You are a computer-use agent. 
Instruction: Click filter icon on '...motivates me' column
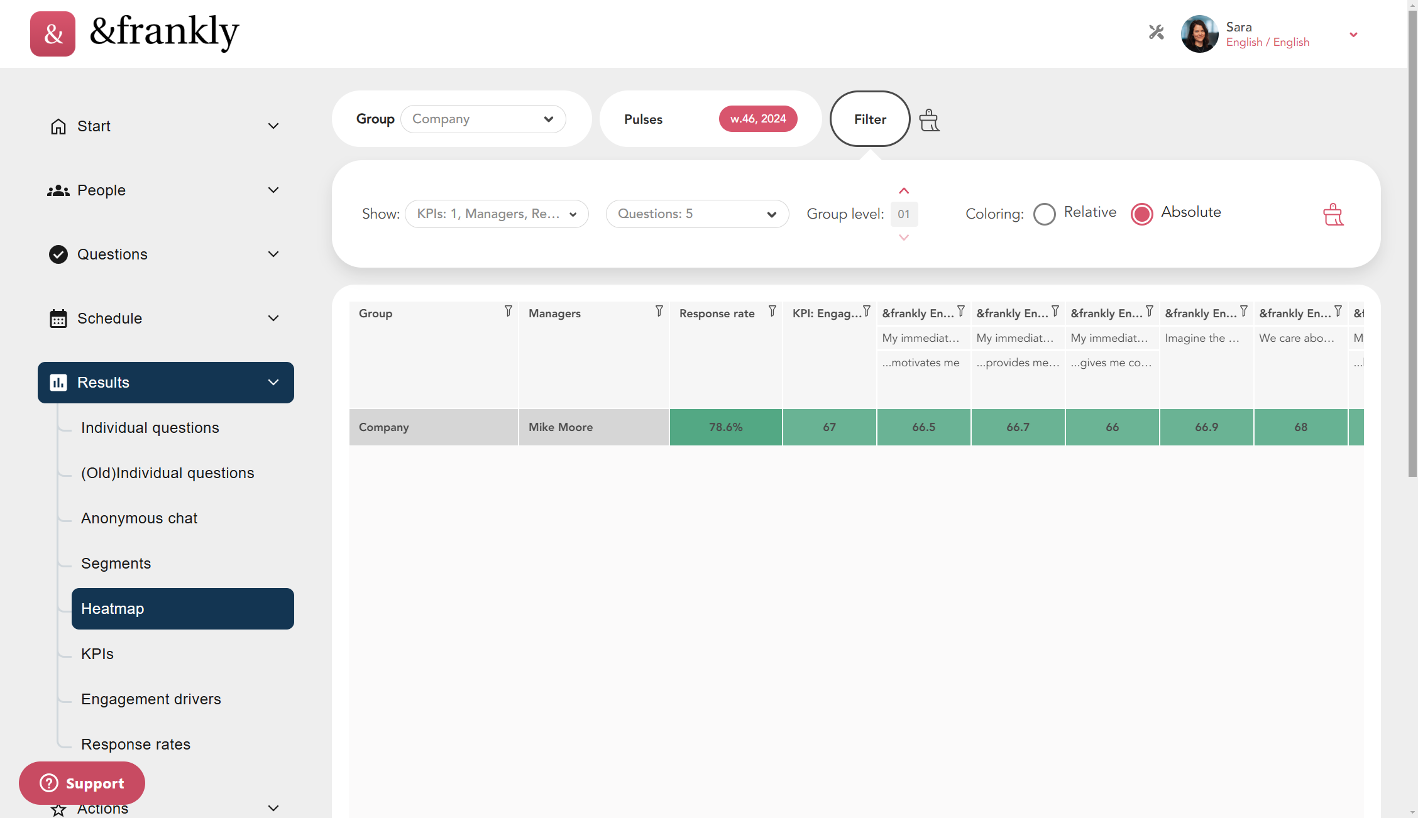961,312
